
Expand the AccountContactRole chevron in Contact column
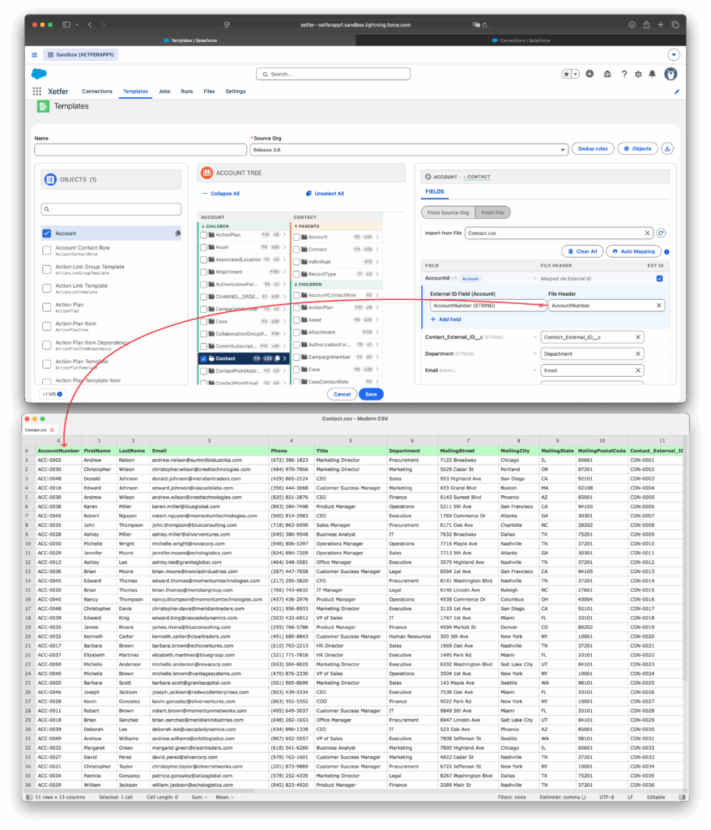pyautogui.click(x=377, y=295)
